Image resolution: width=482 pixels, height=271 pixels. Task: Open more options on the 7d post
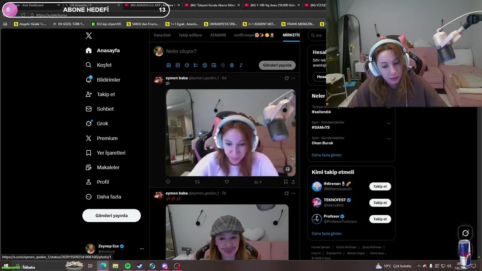pyautogui.click(x=293, y=193)
